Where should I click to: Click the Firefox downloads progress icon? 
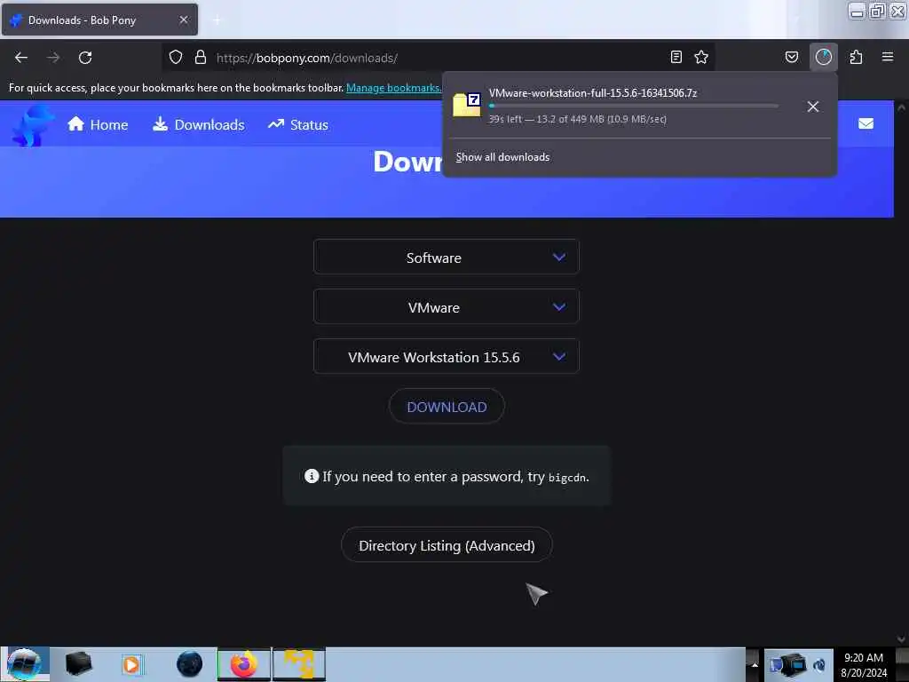click(823, 57)
